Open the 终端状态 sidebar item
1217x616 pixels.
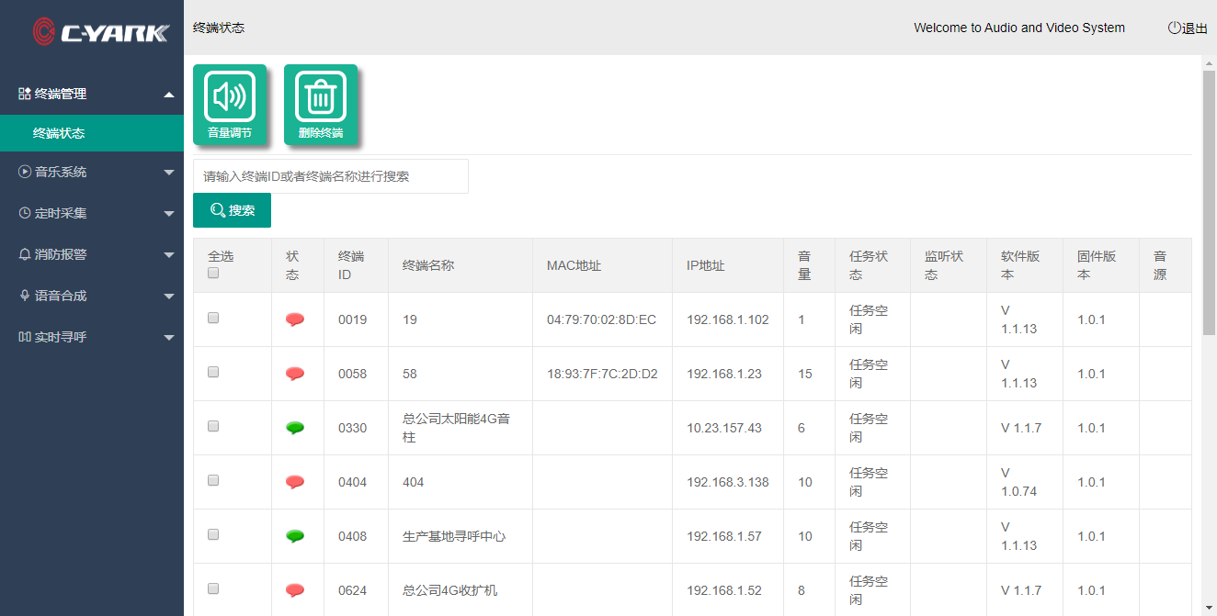click(x=59, y=133)
